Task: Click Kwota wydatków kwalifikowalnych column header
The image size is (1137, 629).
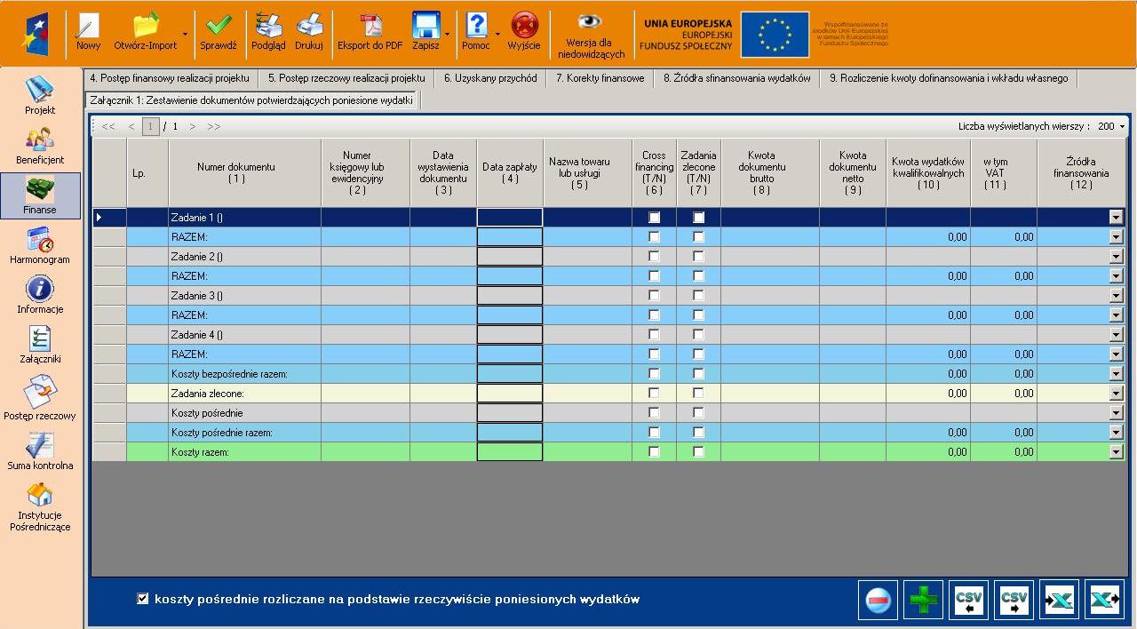Action: [x=928, y=172]
